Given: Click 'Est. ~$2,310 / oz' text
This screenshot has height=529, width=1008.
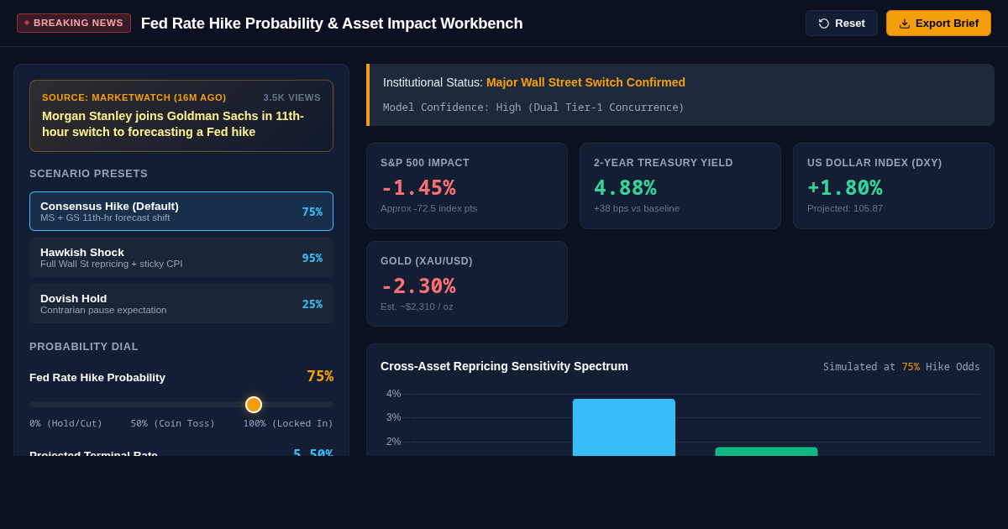Looking at the screenshot, I should click(x=417, y=306).
